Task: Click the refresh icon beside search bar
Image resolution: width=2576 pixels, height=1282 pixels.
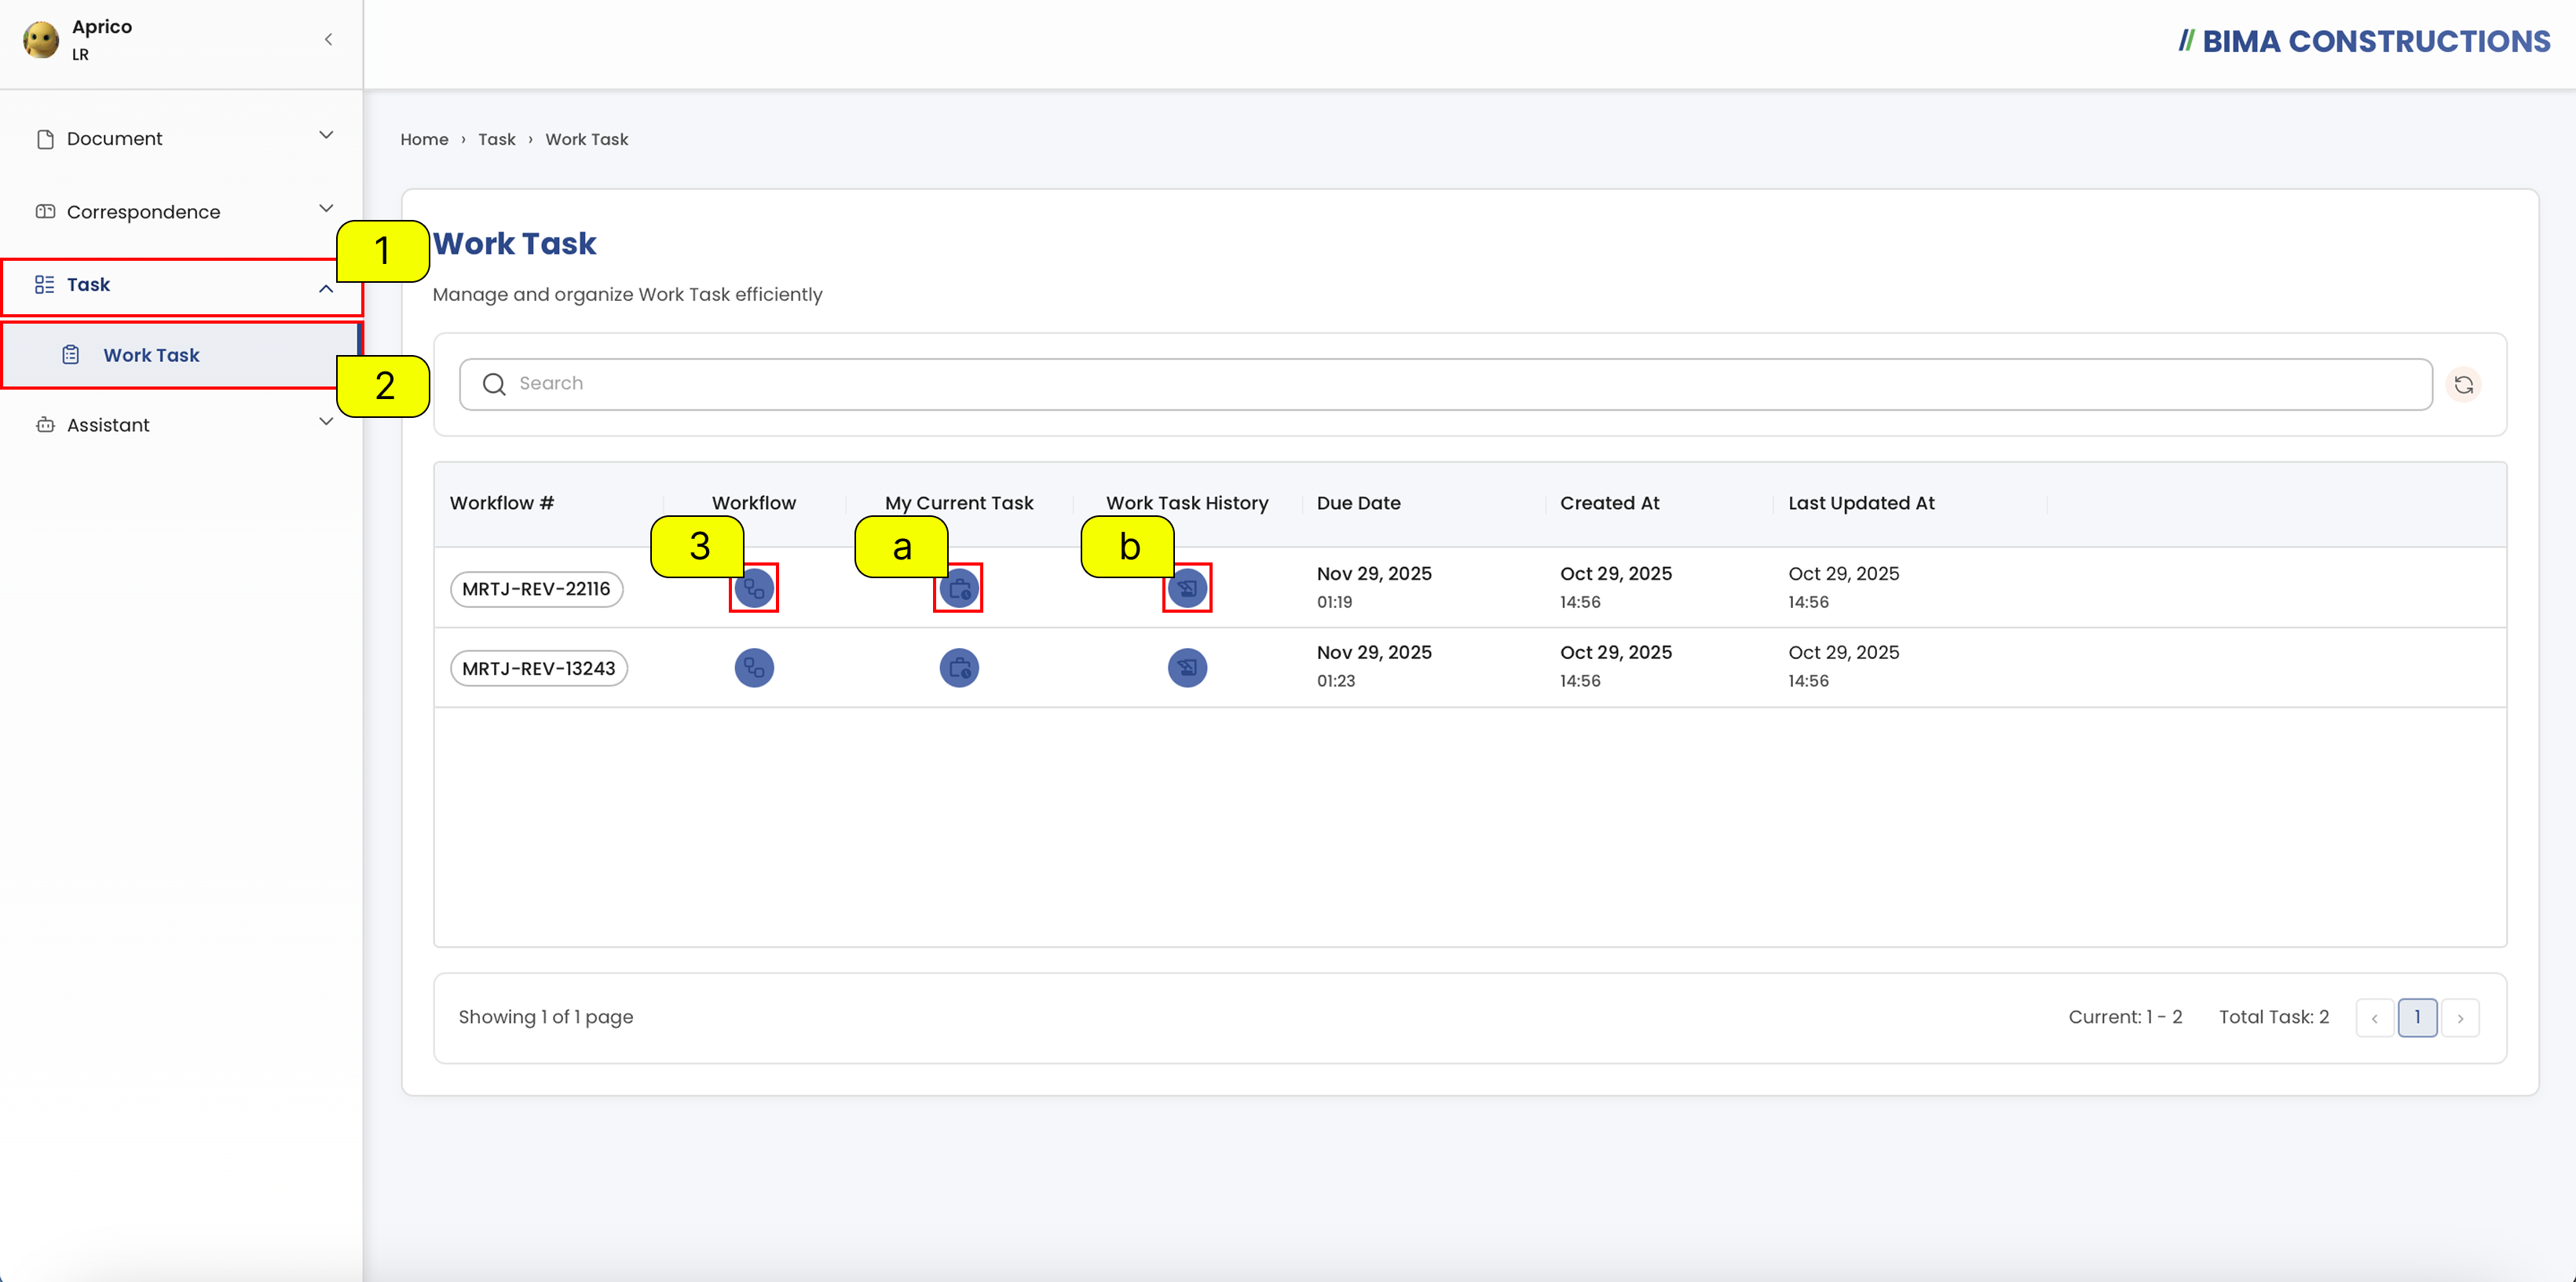Action: coord(2463,384)
